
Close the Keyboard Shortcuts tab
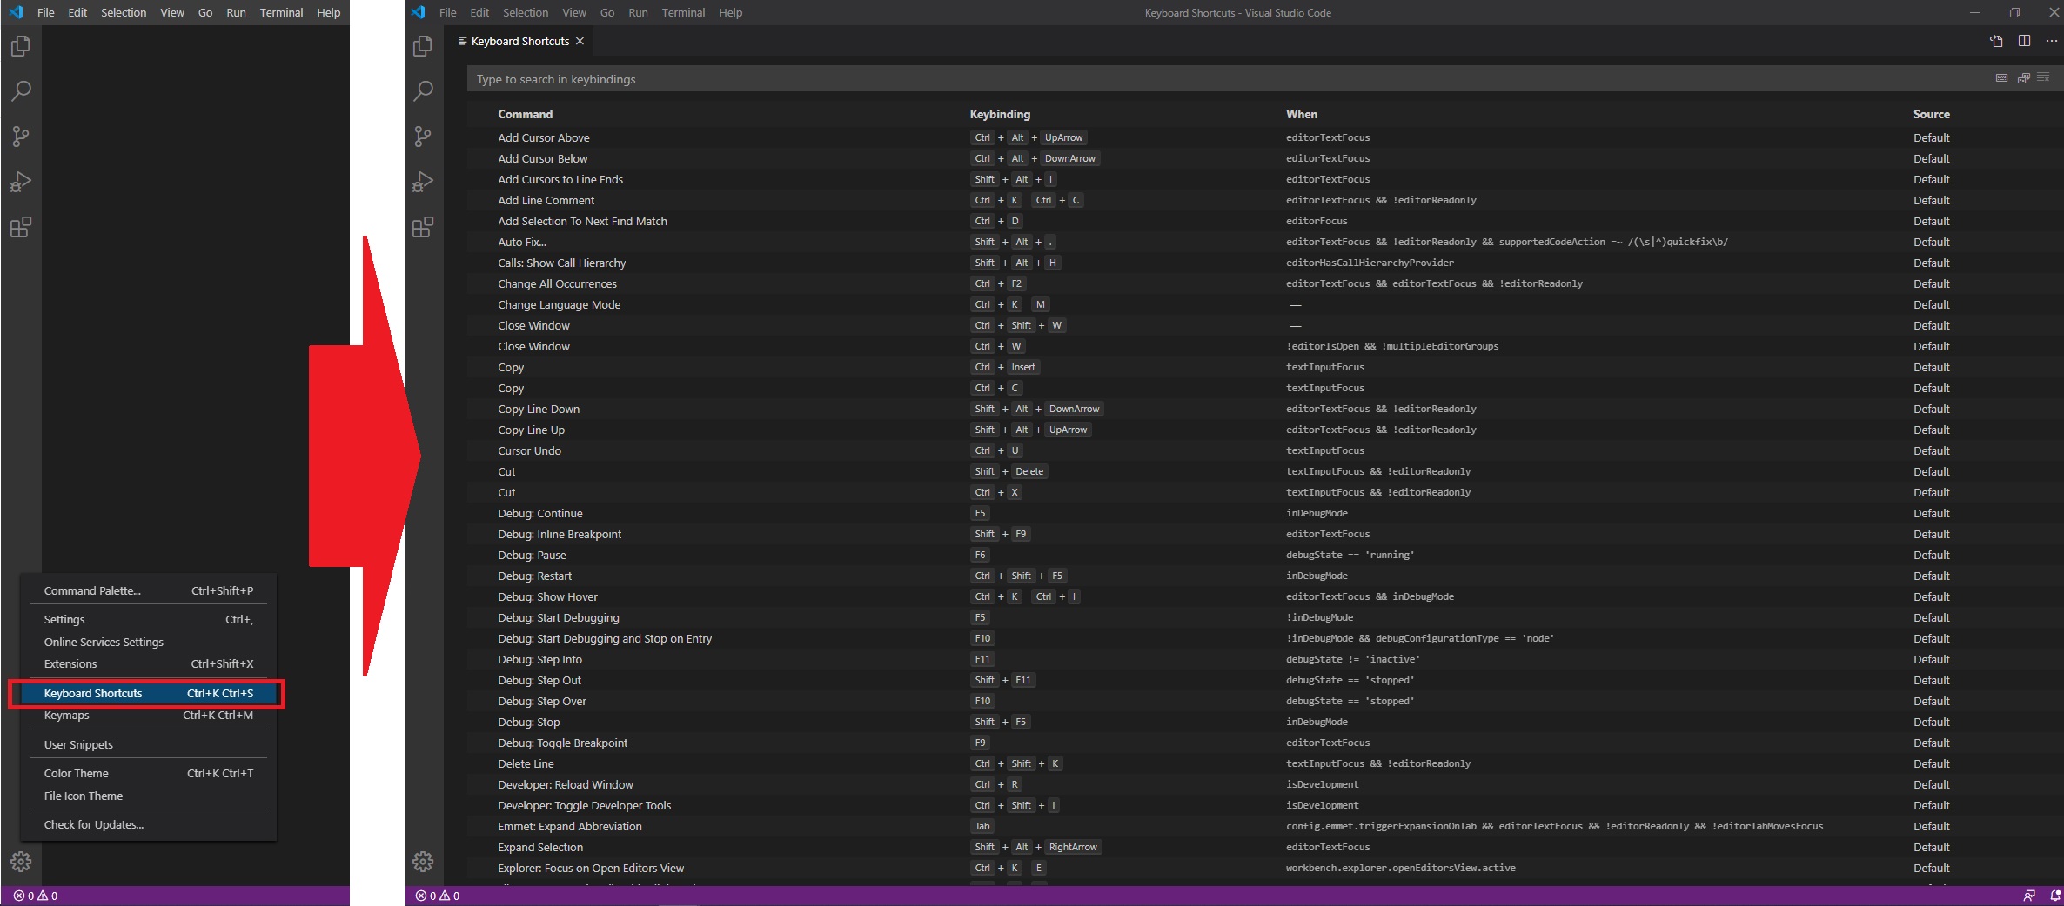tap(580, 41)
